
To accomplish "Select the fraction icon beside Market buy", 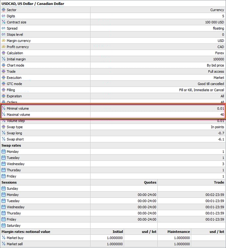I will coord(4,238).
